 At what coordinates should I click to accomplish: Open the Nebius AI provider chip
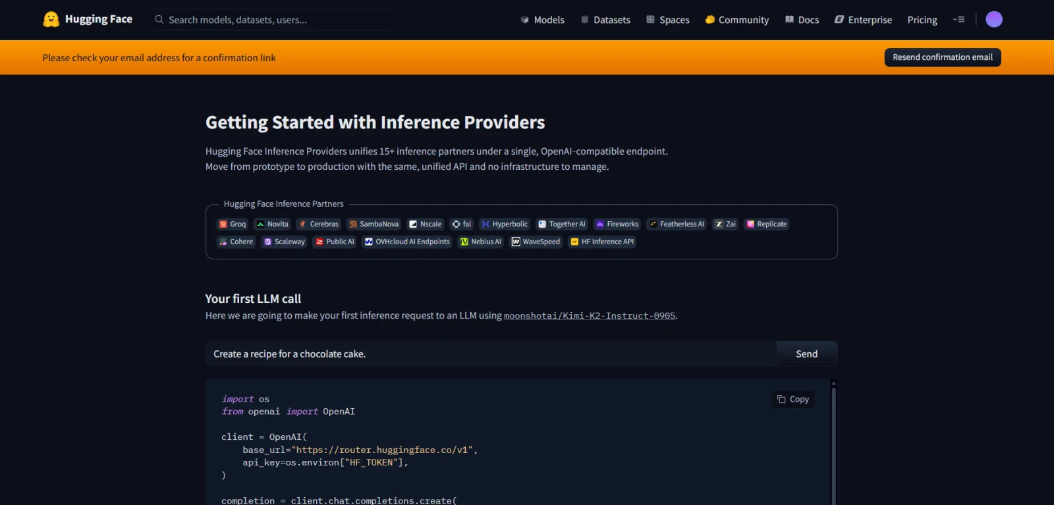[x=481, y=242]
